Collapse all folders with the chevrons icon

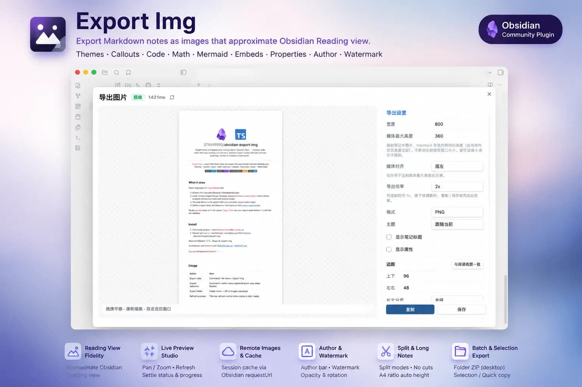point(158,85)
